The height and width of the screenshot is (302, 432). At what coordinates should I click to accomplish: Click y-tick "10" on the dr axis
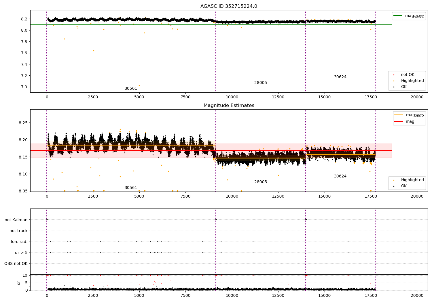pyautogui.click(x=25, y=275)
